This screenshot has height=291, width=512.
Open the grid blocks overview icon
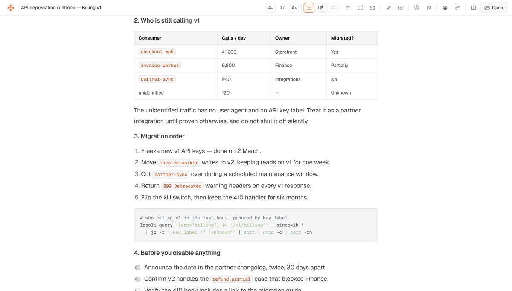point(372,8)
